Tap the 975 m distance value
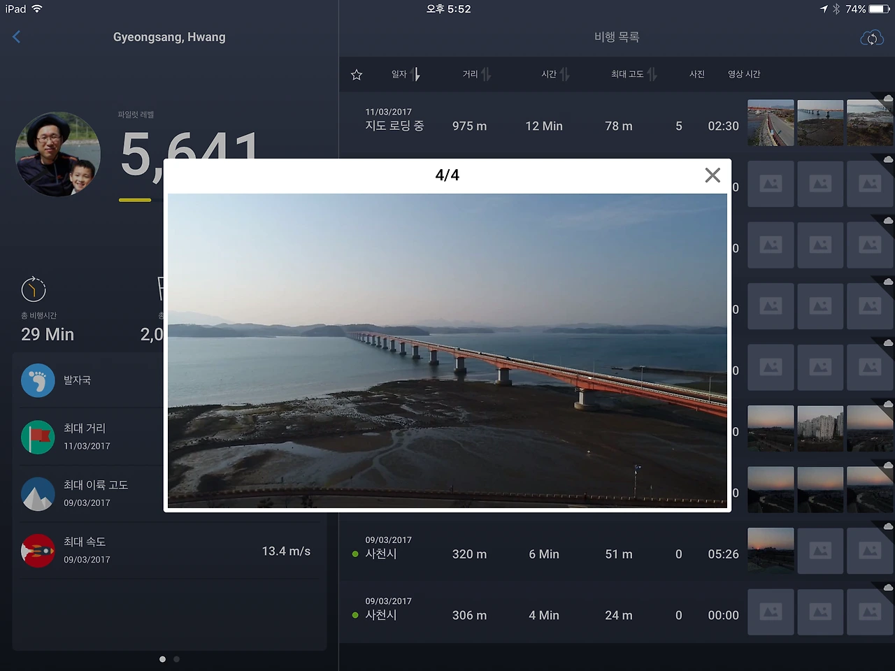This screenshot has height=671, width=895. [x=469, y=127]
